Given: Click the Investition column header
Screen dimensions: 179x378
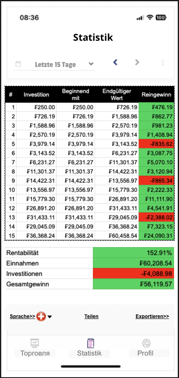Looking at the screenshot, I should (36, 94).
